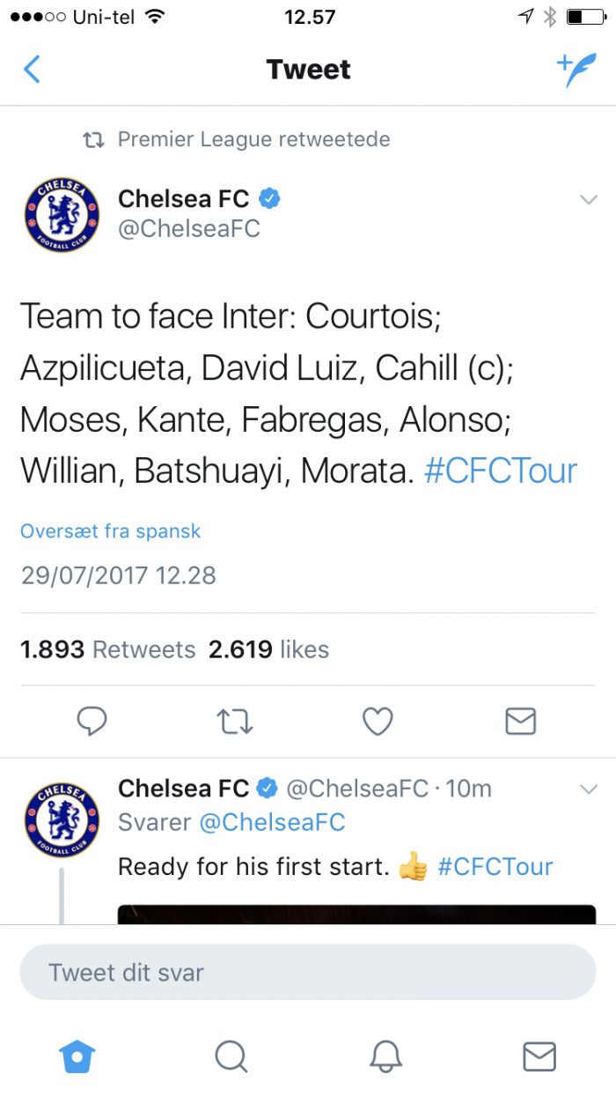This screenshot has width=616, height=1097.
Task: Reply to the team lineup tweet
Action: tap(92, 722)
